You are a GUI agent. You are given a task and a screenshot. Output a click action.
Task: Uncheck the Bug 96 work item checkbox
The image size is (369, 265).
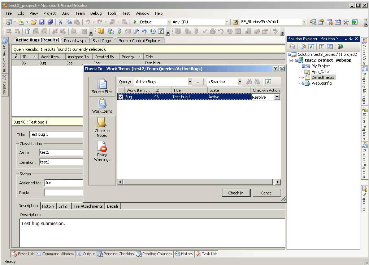tap(121, 97)
